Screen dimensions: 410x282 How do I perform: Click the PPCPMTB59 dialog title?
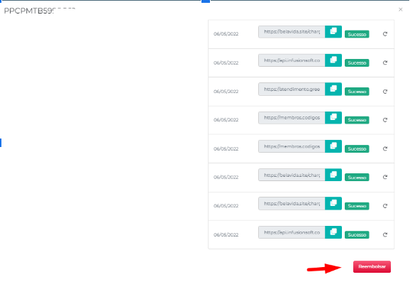(x=40, y=11)
